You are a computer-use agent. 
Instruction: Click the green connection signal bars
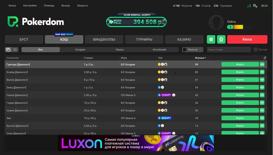[249, 6]
